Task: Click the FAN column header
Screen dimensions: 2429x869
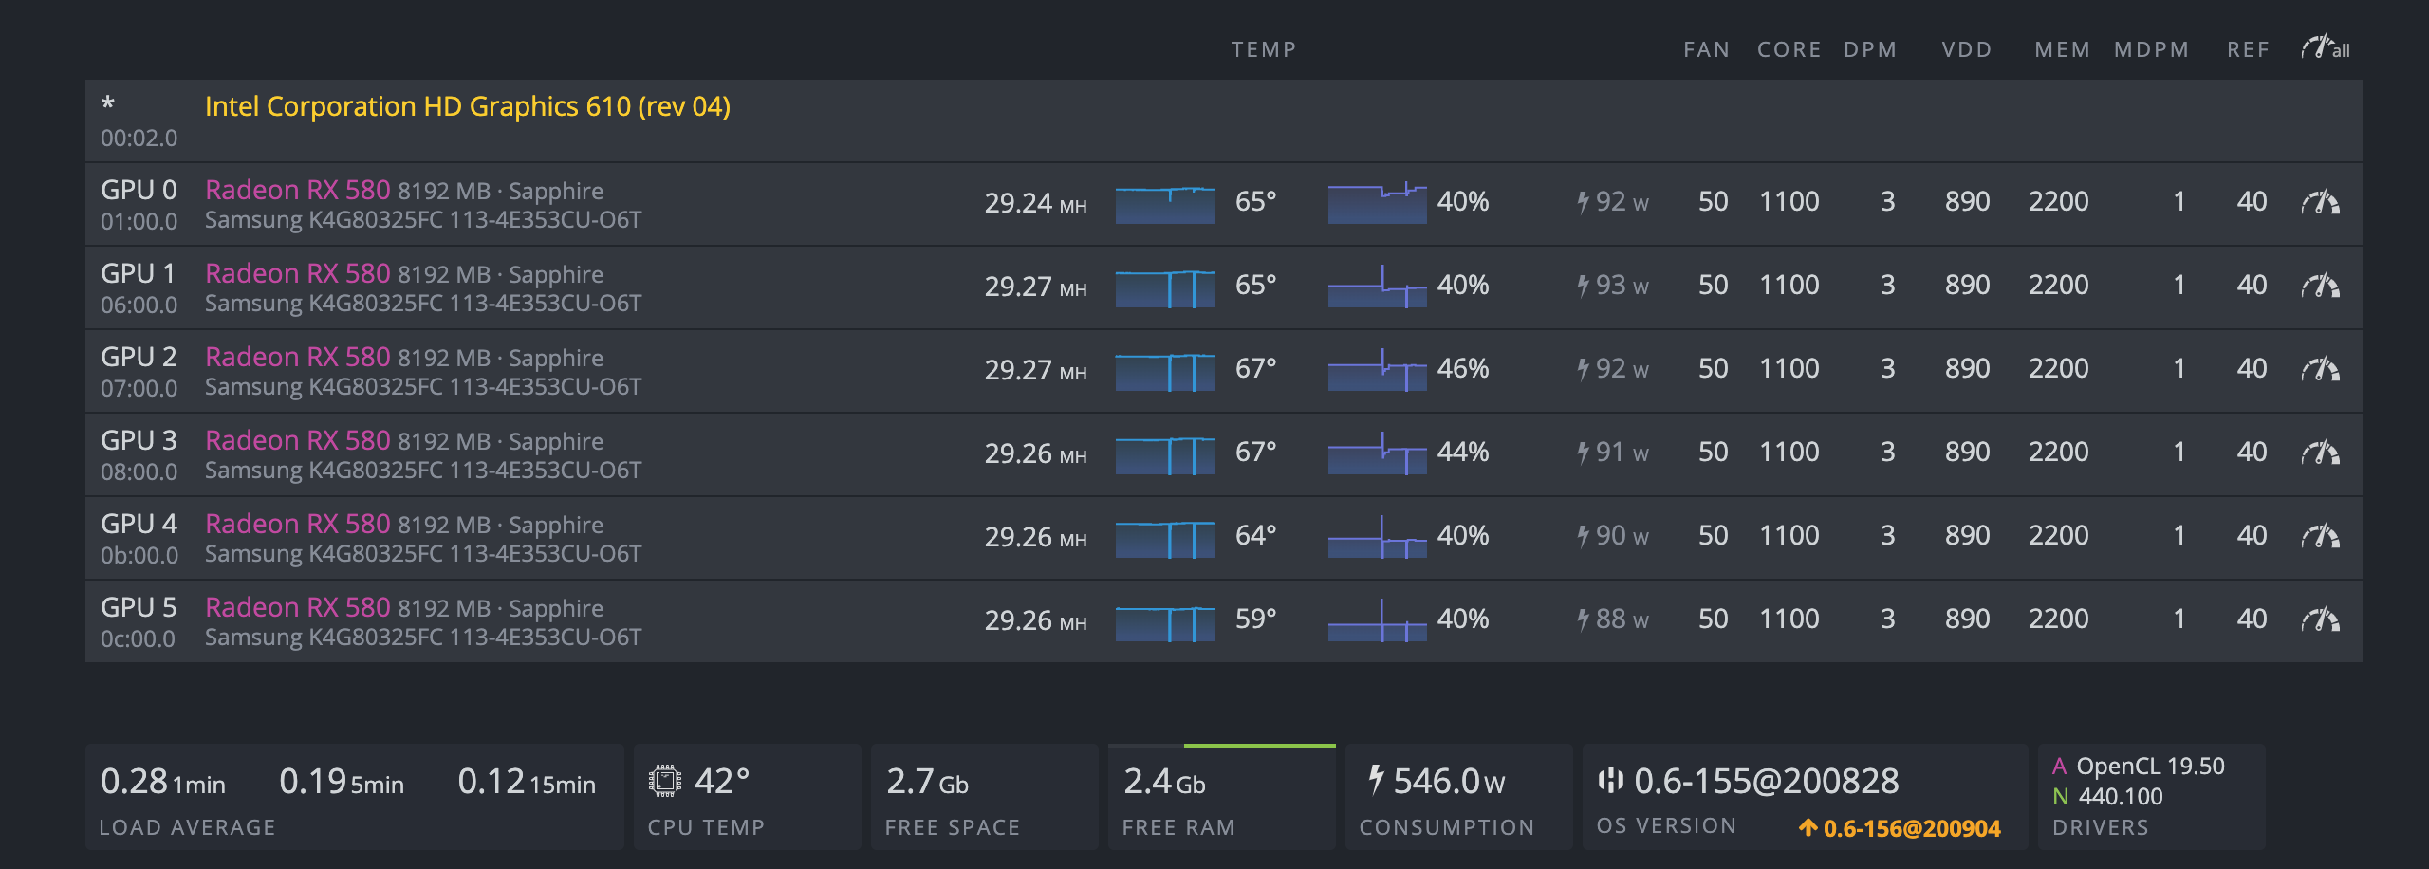Action: (1706, 49)
